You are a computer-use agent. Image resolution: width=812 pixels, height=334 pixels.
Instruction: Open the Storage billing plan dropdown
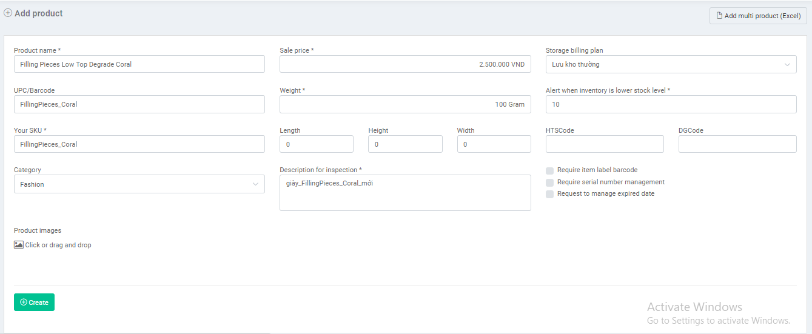coord(671,64)
